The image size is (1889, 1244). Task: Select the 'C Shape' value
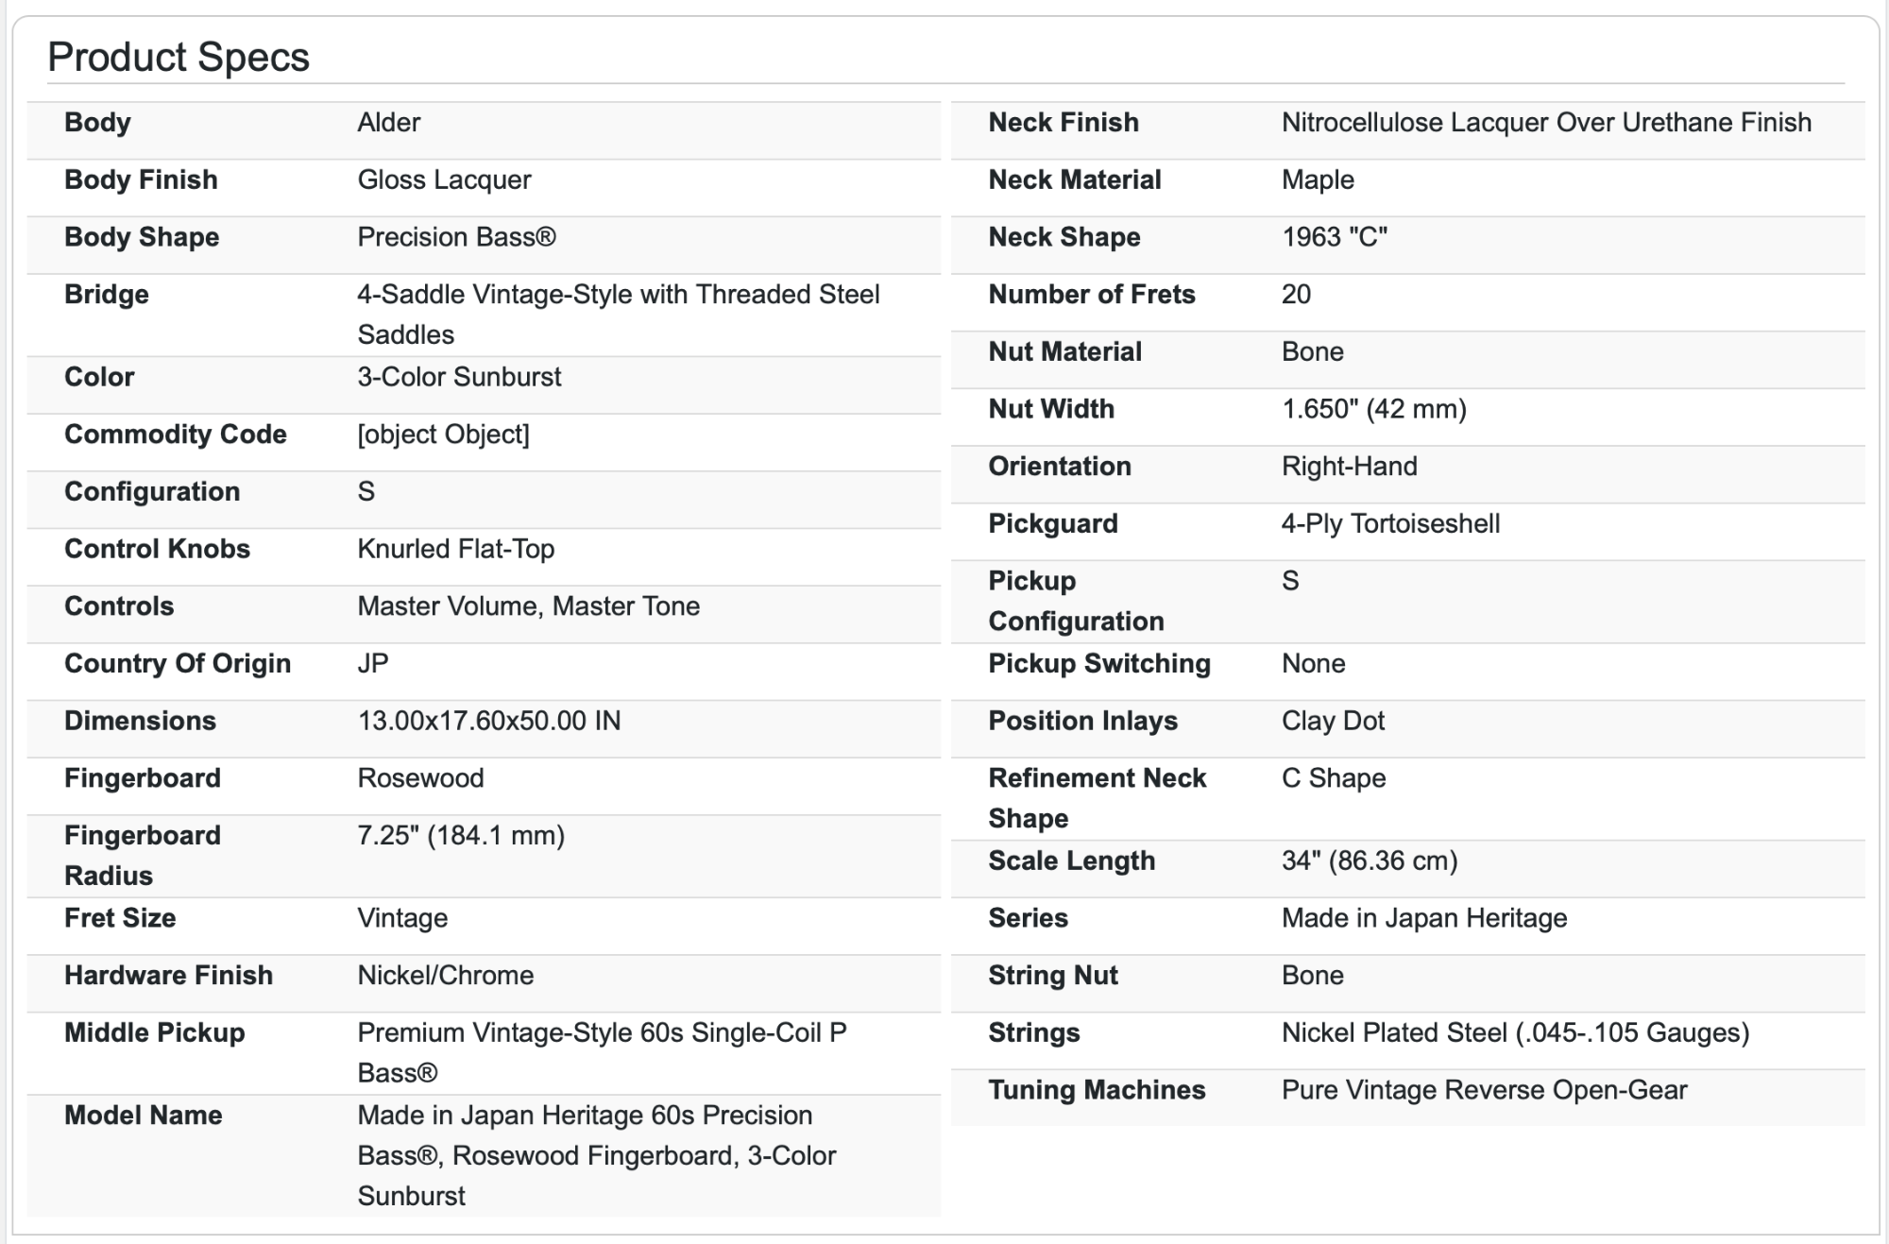pyautogui.click(x=1334, y=778)
